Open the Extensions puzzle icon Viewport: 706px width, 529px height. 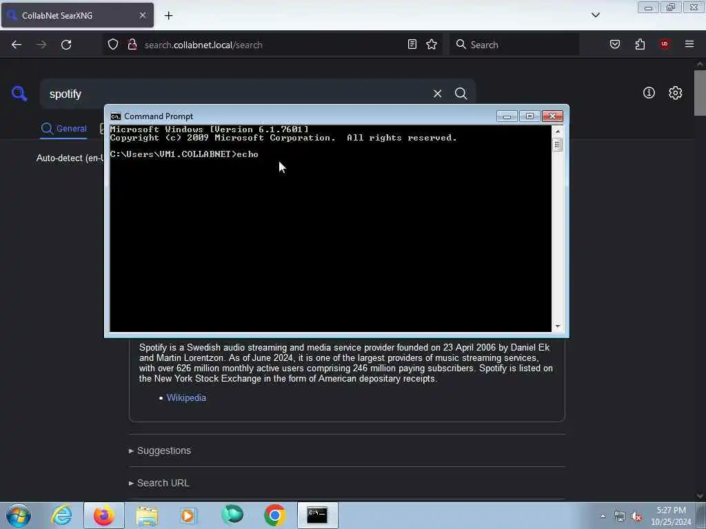point(640,44)
